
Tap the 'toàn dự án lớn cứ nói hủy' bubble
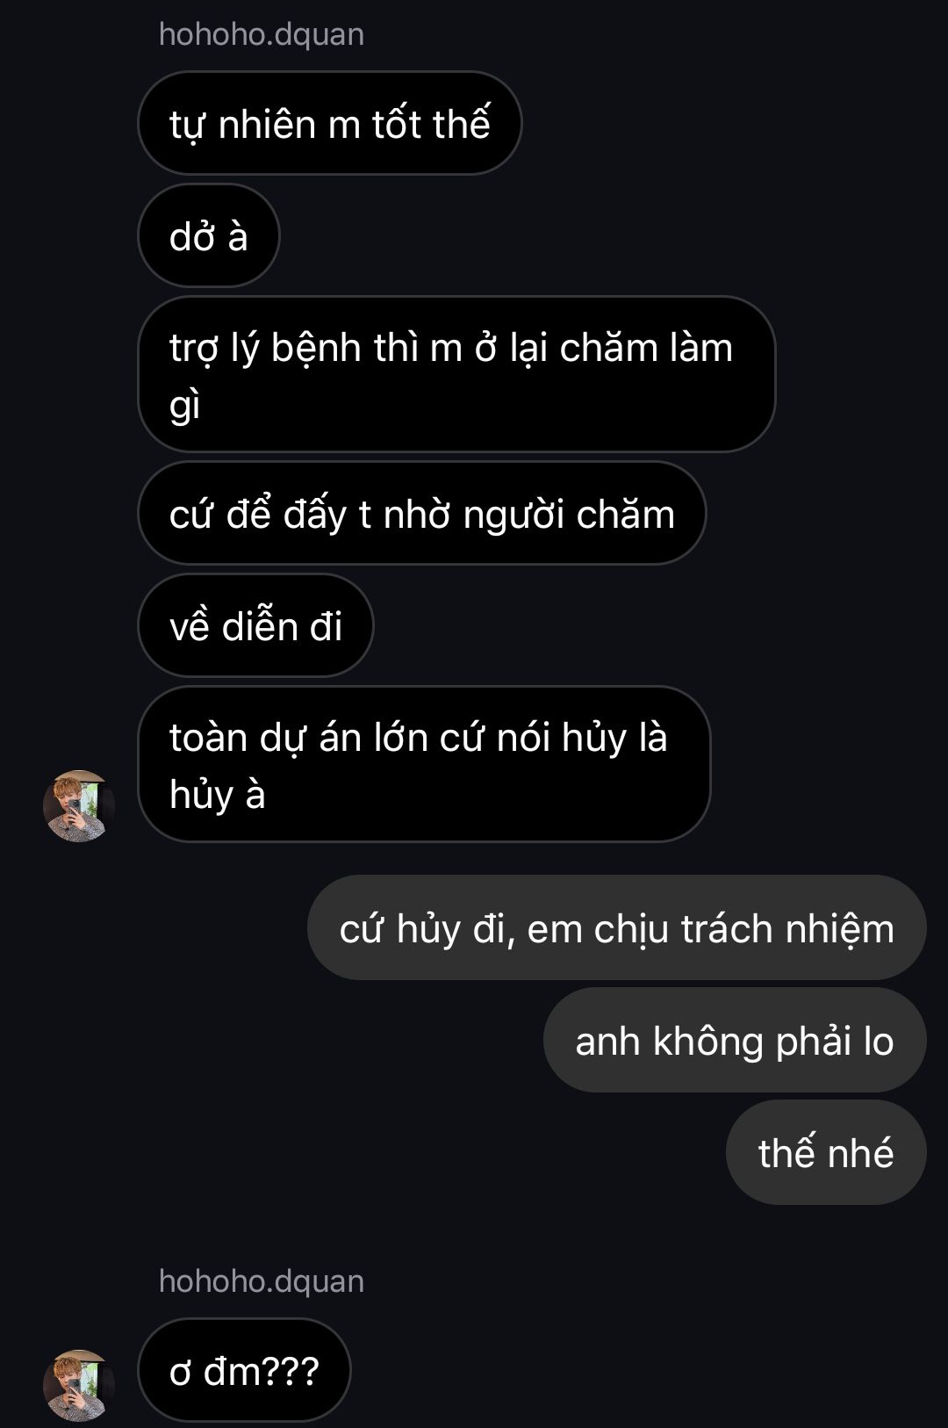tap(424, 764)
